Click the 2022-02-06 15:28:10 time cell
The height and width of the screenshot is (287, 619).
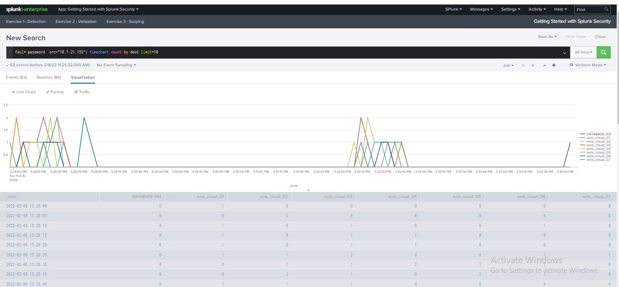pos(27,226)
